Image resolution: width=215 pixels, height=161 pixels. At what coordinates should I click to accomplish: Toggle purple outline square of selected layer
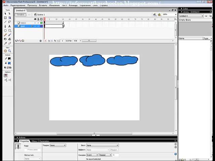coord(41,26)
